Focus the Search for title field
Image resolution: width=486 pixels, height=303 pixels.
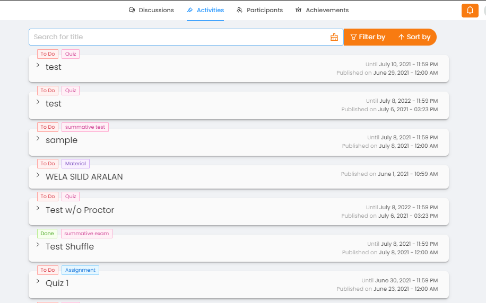coord(186,37)
